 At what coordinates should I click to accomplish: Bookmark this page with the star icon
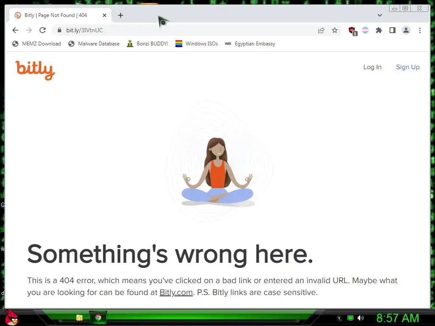tap(335, 30)
